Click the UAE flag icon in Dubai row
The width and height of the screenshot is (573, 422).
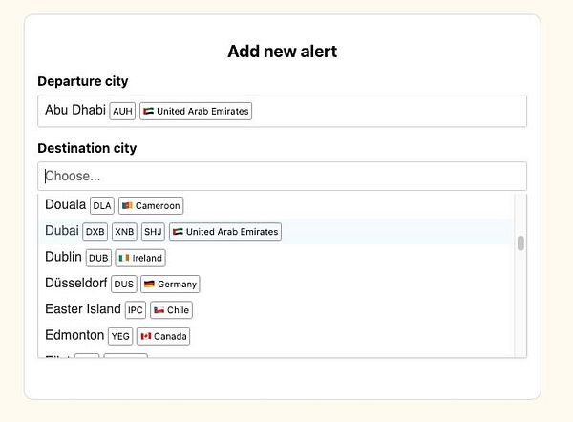tap(177, 232)
